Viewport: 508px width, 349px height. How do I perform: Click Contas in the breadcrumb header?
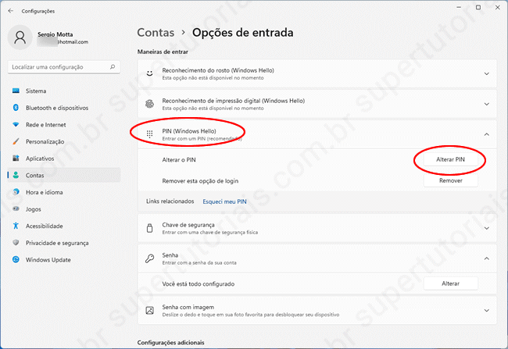click(x=156, y=33)
